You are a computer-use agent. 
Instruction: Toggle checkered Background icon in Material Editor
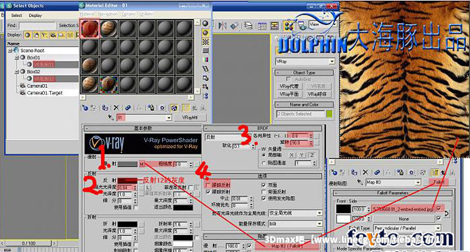coord(206,42)
